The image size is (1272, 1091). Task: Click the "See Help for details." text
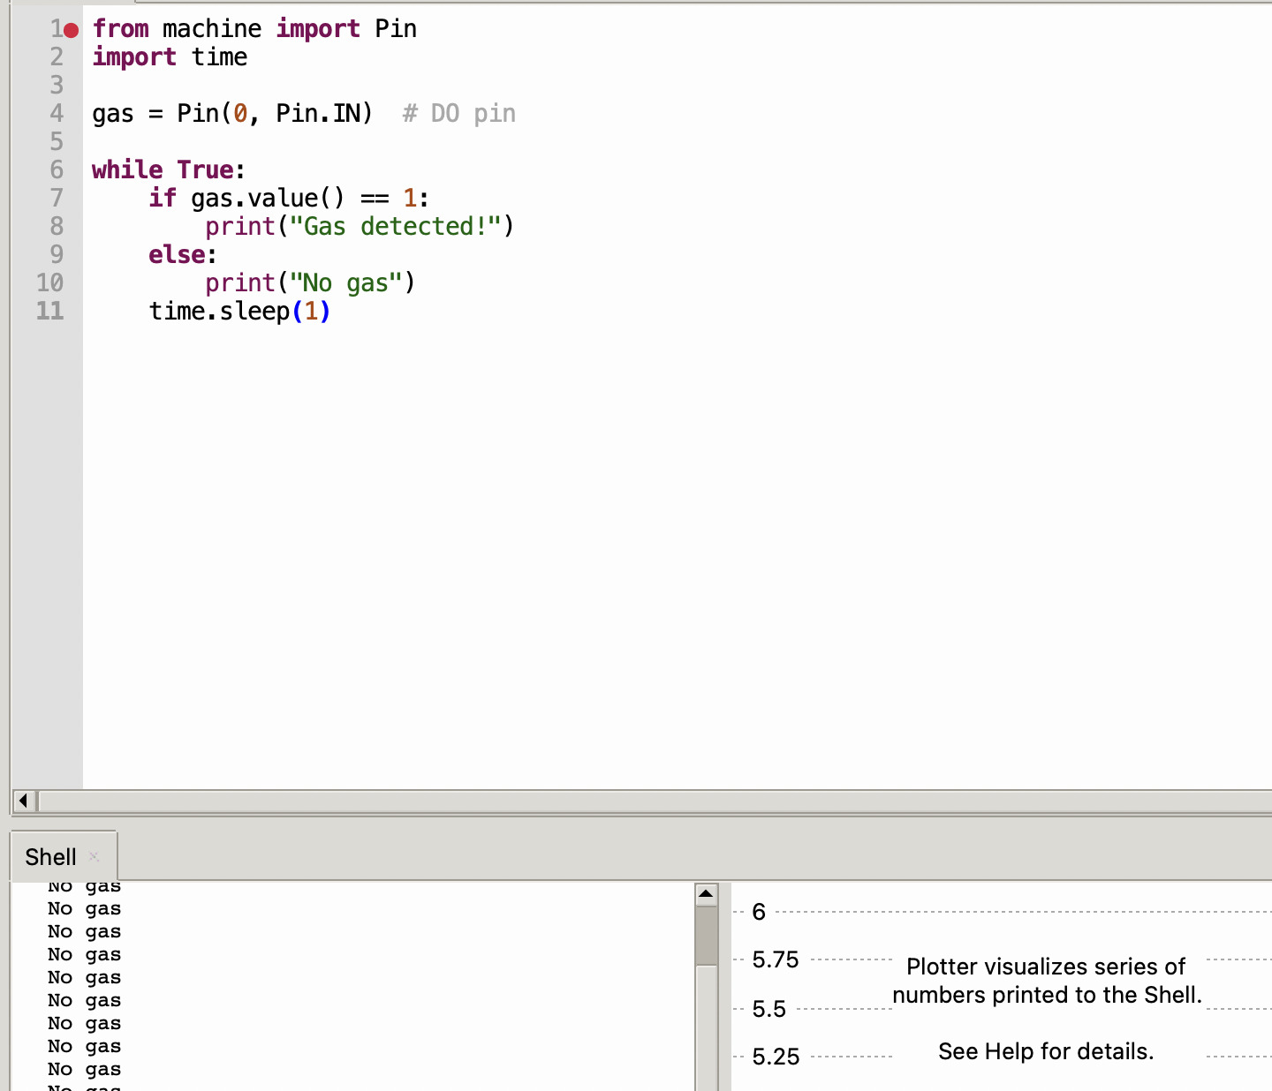coord(1046,1051)
